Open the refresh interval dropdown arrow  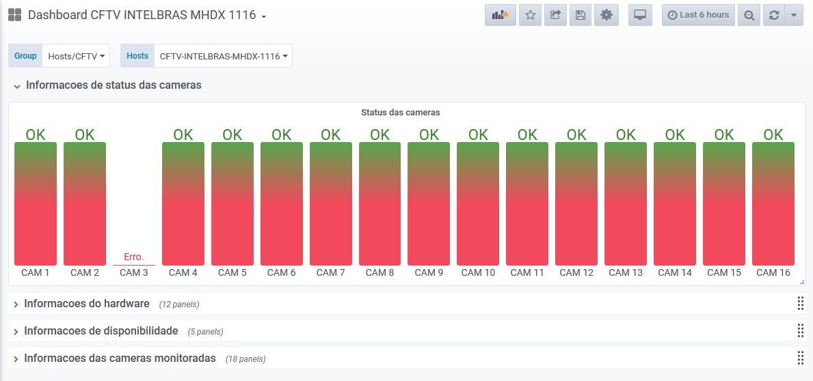[x=794, y=15]
